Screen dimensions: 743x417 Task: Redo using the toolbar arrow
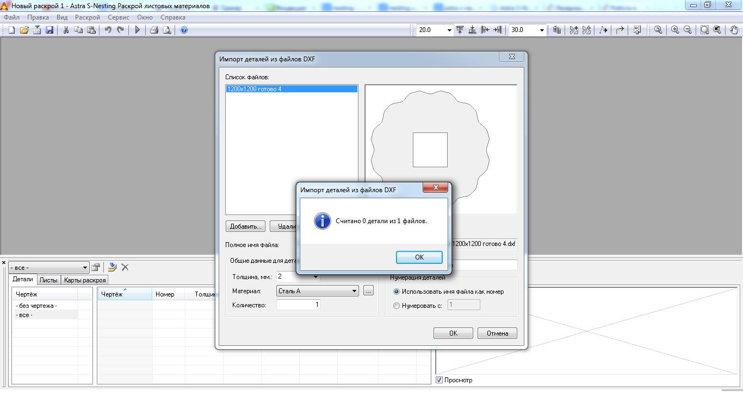click(121, 30)
